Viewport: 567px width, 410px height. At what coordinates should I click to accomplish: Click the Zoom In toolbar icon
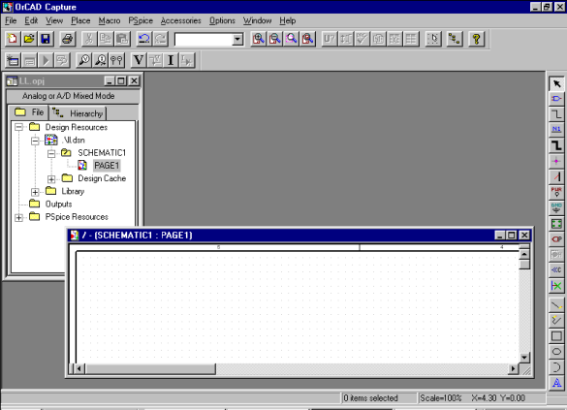258,39
